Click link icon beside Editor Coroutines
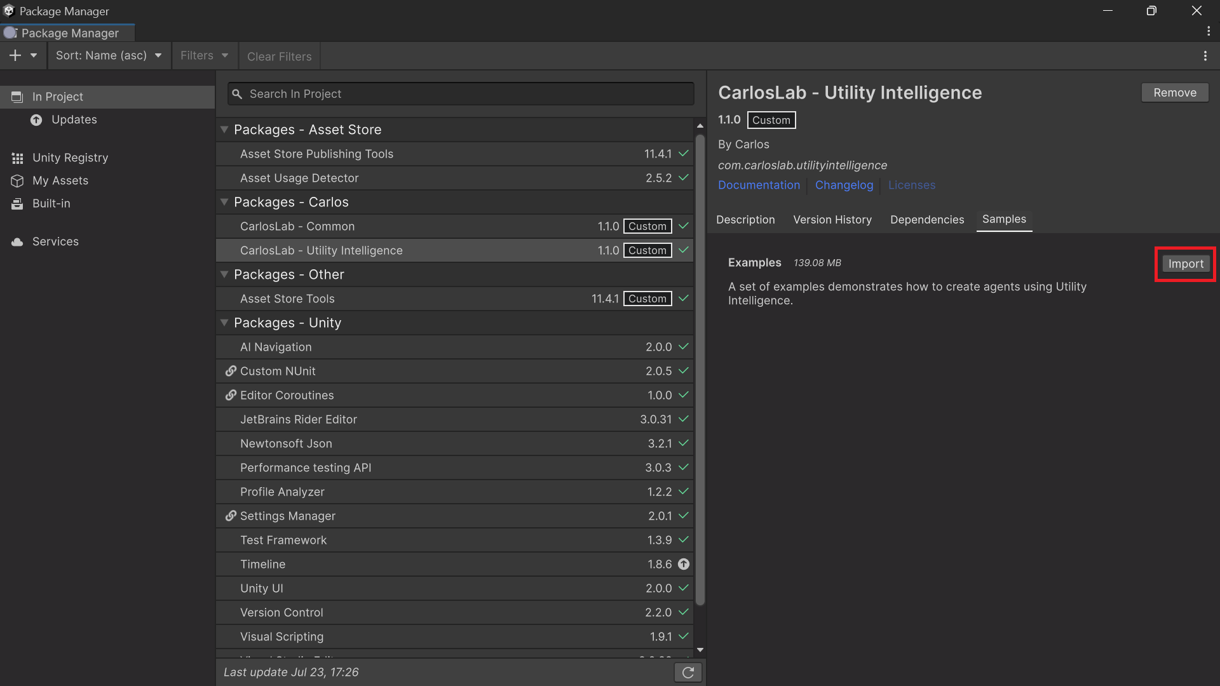This screenshot has height=686, width=1220. (231, 395)
